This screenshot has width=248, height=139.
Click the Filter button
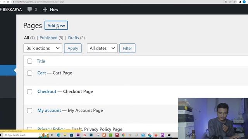[x=127, y=48]
